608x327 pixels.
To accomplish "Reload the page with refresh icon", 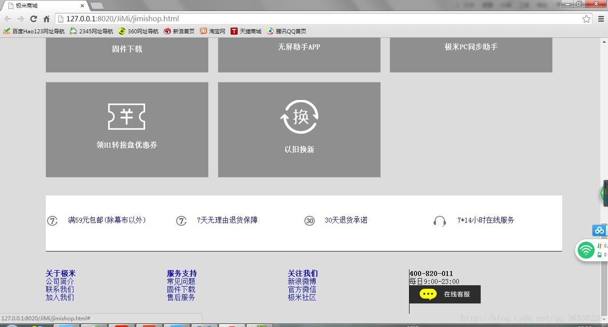I will pyautogui.click(x=33, y=19).
